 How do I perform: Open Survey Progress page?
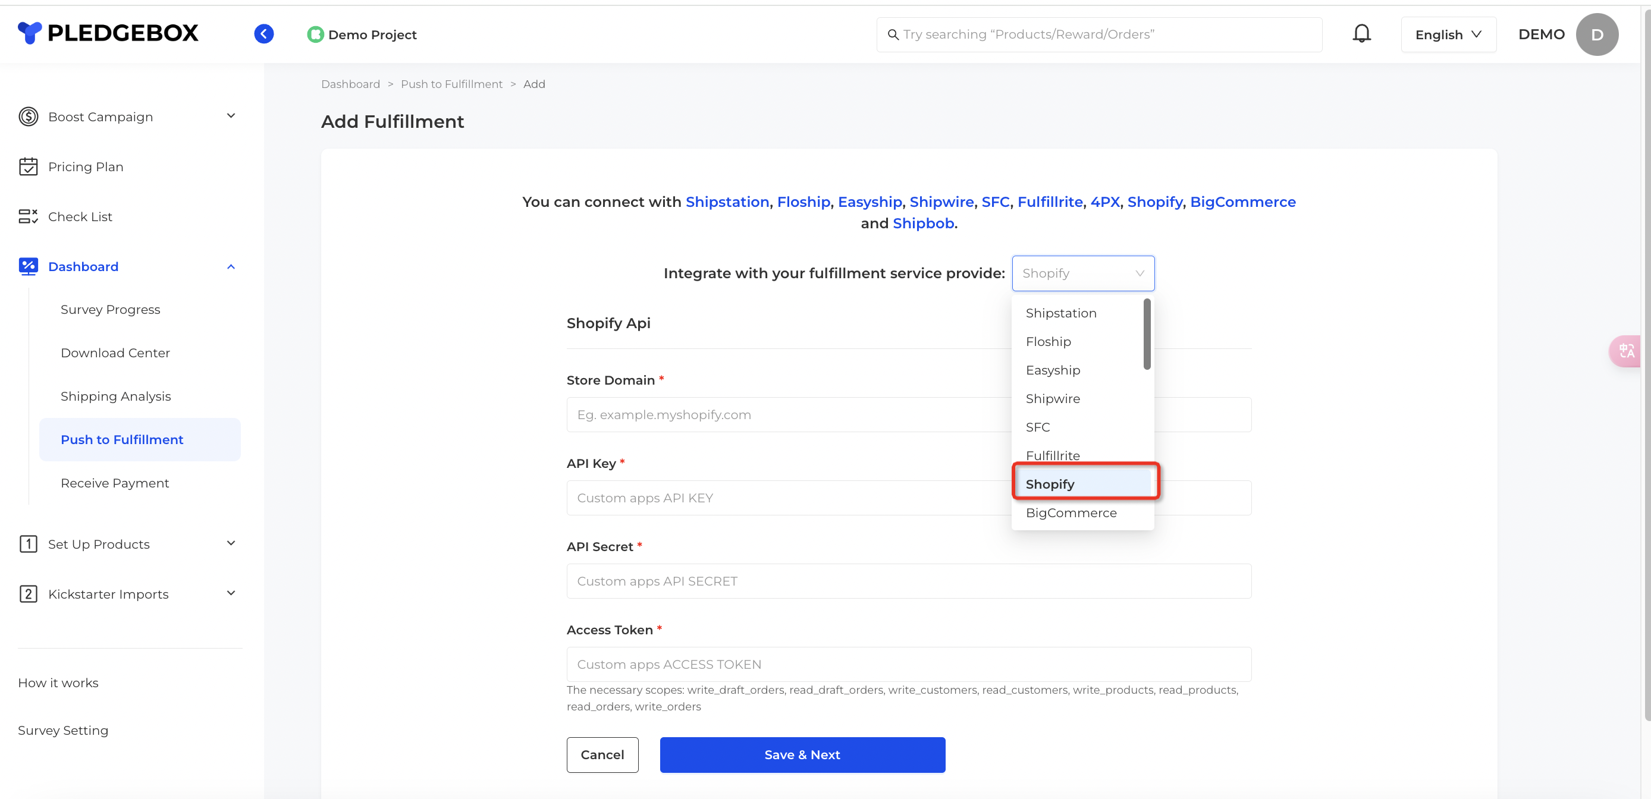click(x=110, y=310)
